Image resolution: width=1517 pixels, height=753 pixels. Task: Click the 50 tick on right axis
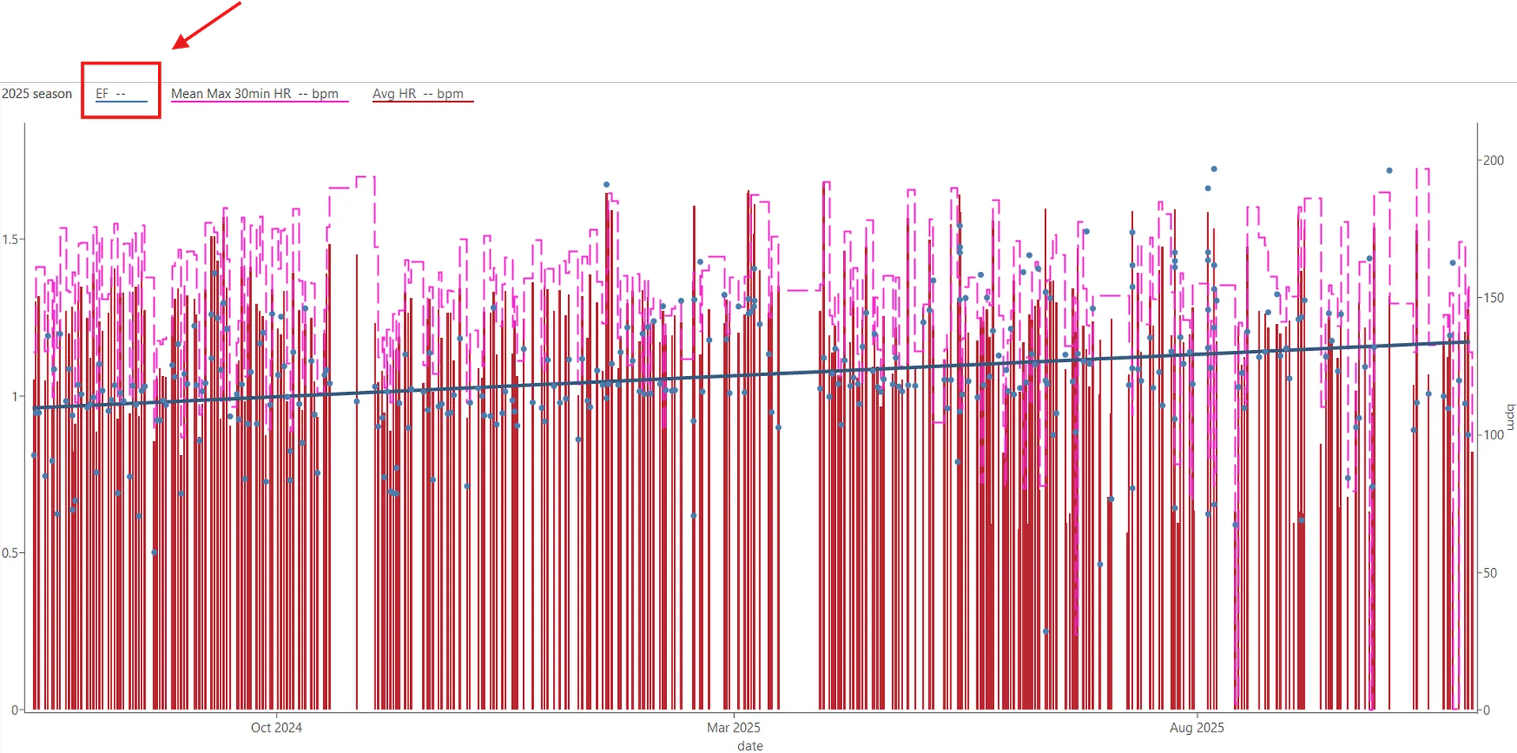tap(1489, 573)
